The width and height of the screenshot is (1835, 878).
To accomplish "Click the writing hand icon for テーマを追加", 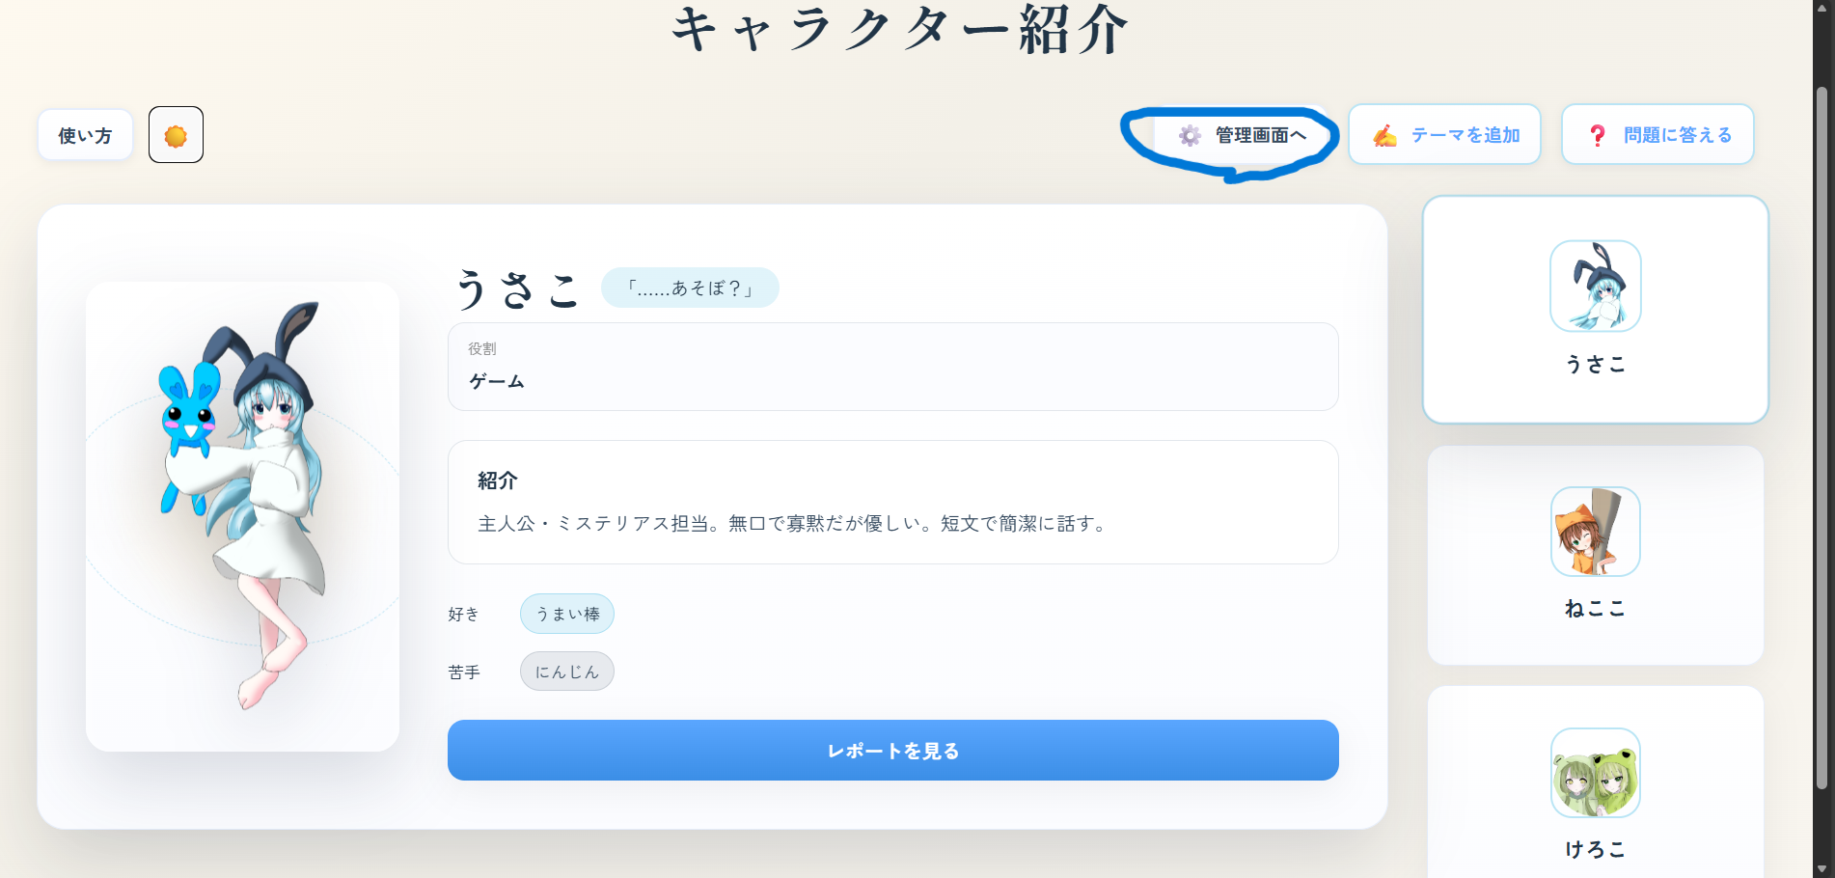I will pos(1384,136).
